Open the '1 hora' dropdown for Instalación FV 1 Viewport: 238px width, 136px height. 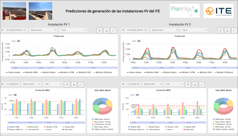tap(73, 30)
